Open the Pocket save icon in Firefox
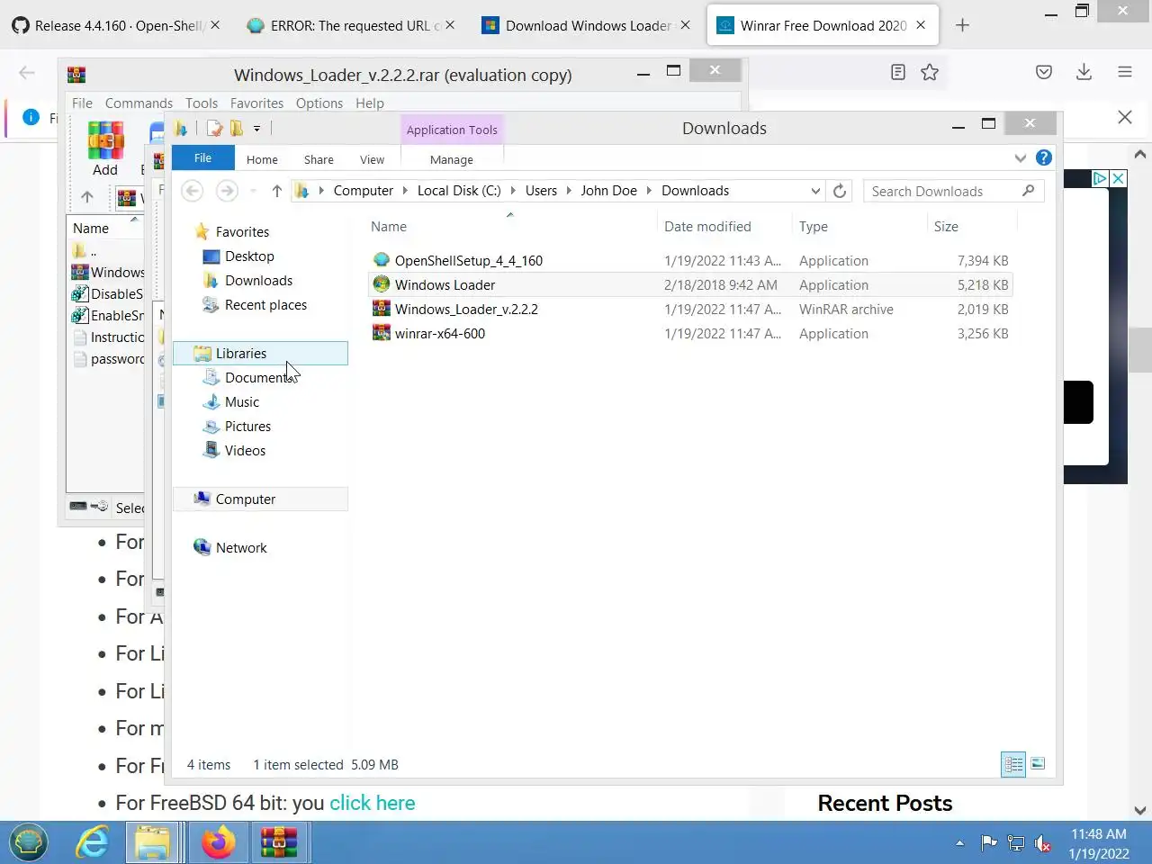The width and height of the screenshot is (1152, 864). coord(1044,72)
